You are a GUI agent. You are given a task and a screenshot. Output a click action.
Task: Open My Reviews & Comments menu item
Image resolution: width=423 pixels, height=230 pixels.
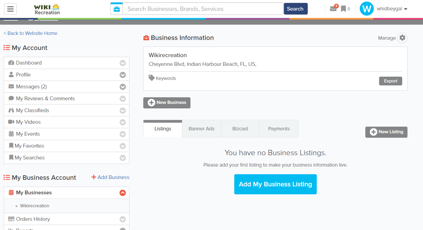[x=66, y=98]
